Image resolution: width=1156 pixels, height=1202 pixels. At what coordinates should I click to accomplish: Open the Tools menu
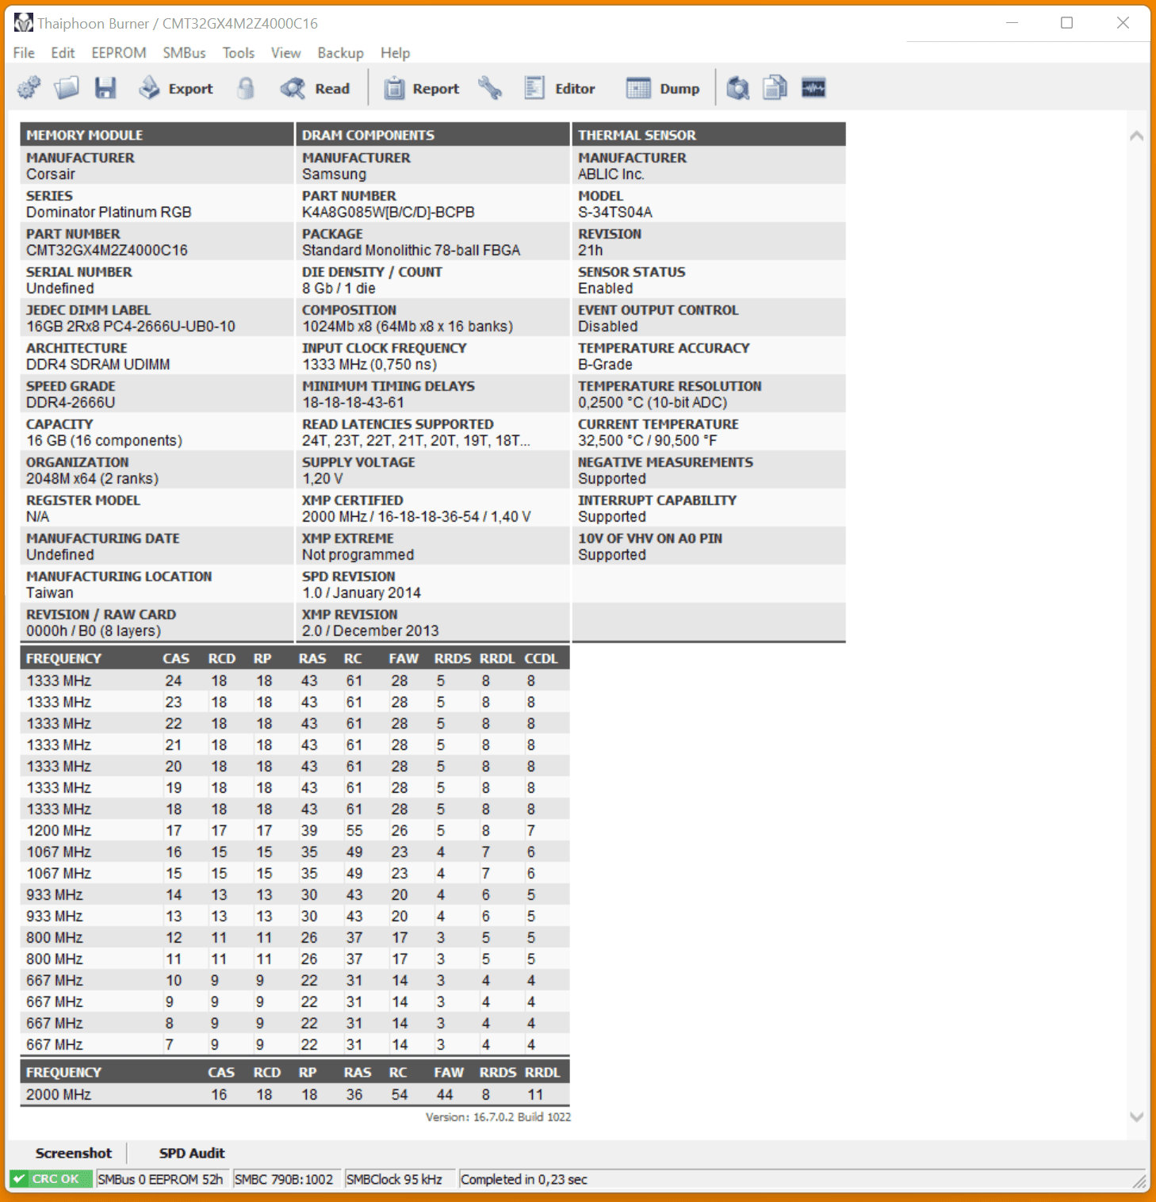[x=239, y=53]
